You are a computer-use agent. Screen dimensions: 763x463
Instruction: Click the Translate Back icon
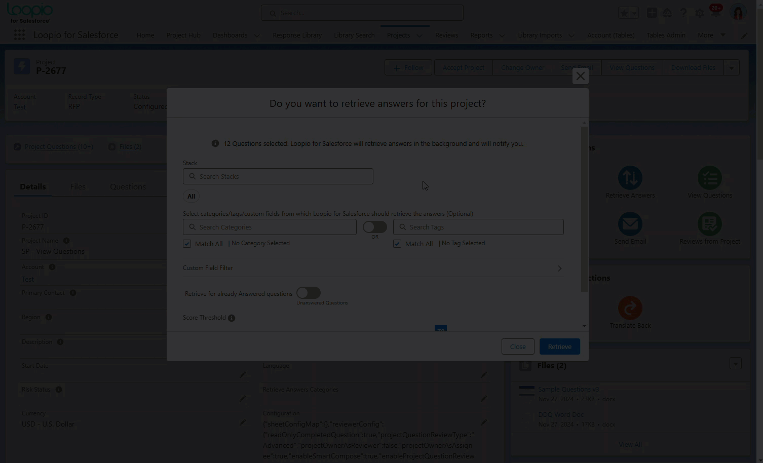point(630,308)
